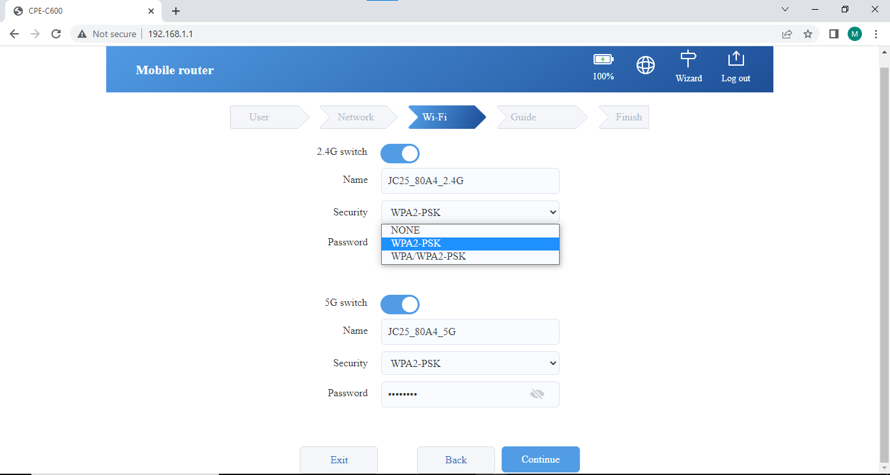Toggle the 5G switch off
Image resolution: width=890 pixels, height=475 pixels.
(400, 305)
